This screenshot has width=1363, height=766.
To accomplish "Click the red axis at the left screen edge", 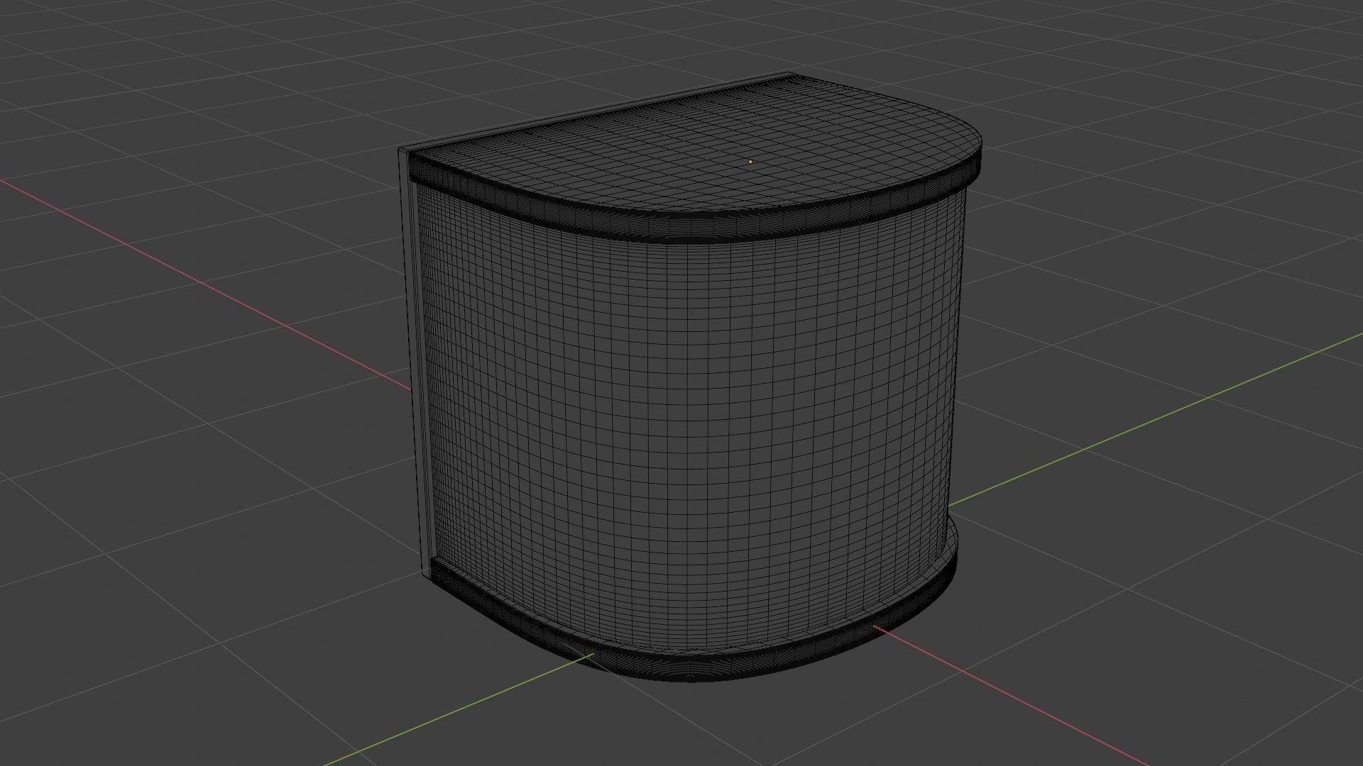I will (x=4, y=180).
